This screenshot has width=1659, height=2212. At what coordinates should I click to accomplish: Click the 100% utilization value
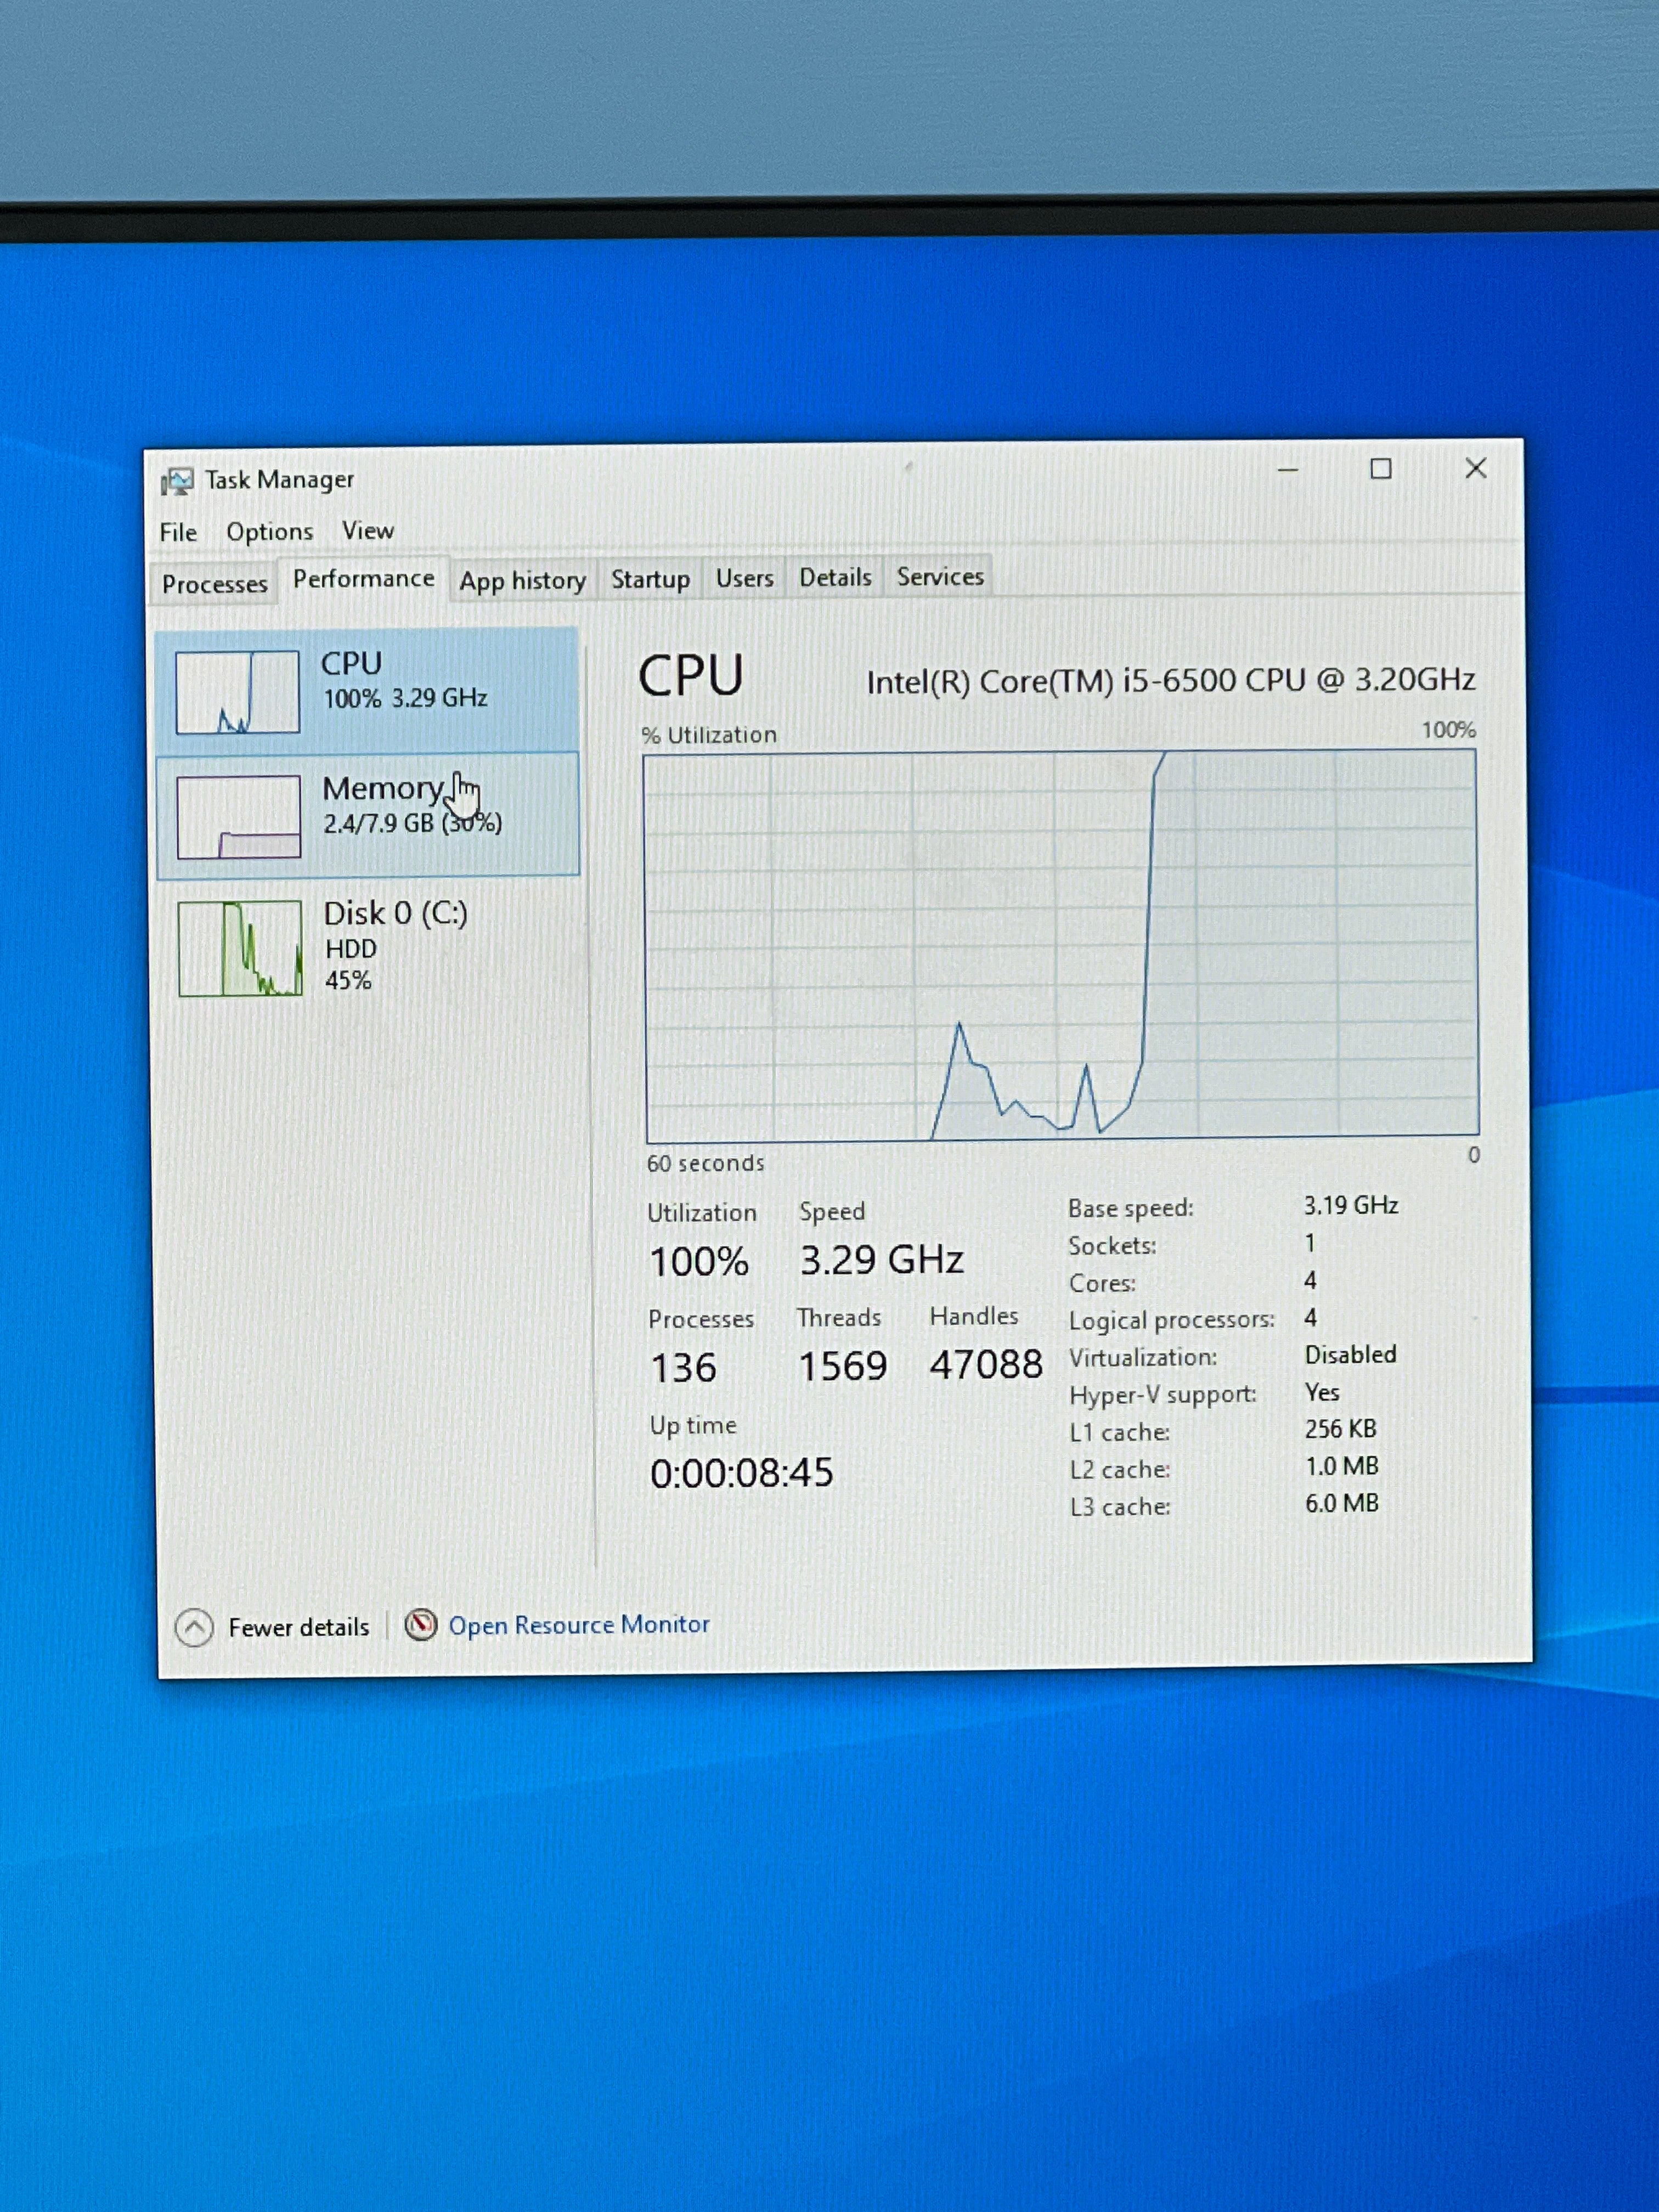click(x=699, y=1262)
